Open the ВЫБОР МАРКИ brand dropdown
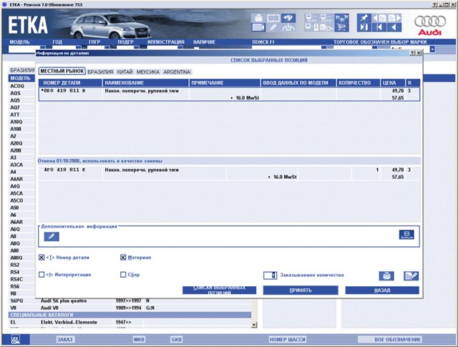Image resolution: width=458 pixels, height=347 pixels. click(x=432, y=49)
